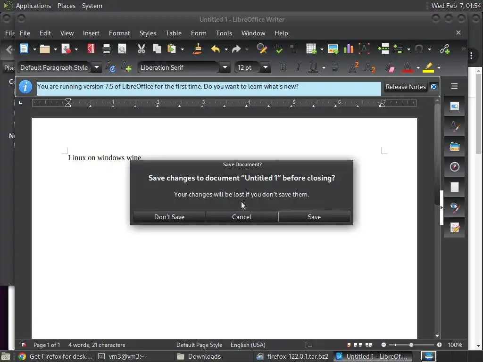The width and height of the screenshot is (483, 362).
Task: Click the Redo arrow icon
Action: click(x=236, y=49)
